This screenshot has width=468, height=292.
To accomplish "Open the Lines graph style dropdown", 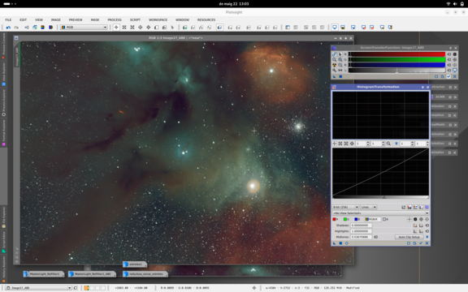I will click(x=369, y=207).
